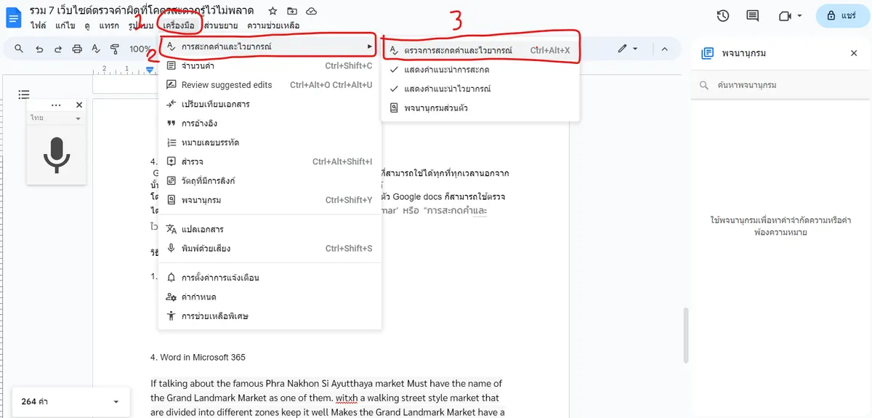
Task: Collapse the menus with chevron-up
Action: tap(663, 49)
